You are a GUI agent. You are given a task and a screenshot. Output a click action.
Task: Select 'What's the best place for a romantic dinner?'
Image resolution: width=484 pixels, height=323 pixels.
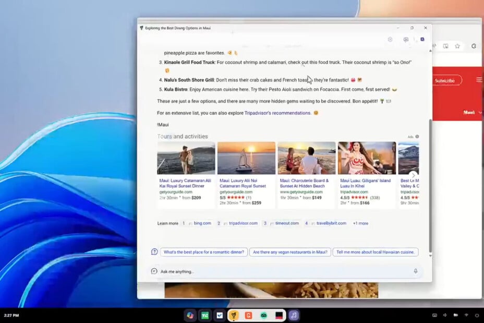(204, 252)
